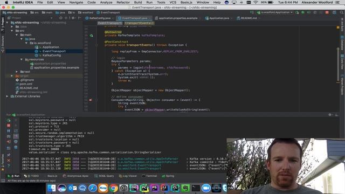Screen dimensions: 345x194
Task: Click the Scroll from Source icon in Project panel
Action: coord(61,18)
